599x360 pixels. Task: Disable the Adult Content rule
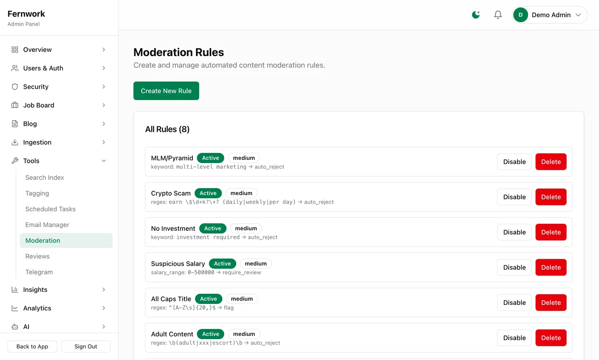click(x=514, y=338)
